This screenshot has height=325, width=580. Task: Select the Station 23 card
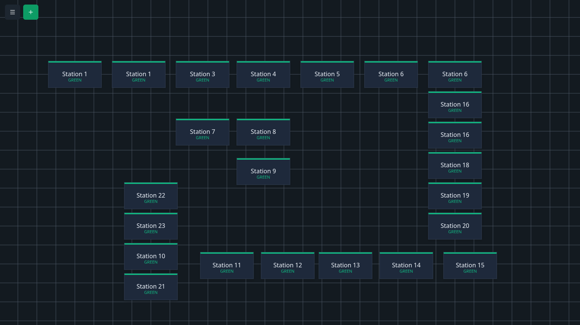(x=151, y=226)
